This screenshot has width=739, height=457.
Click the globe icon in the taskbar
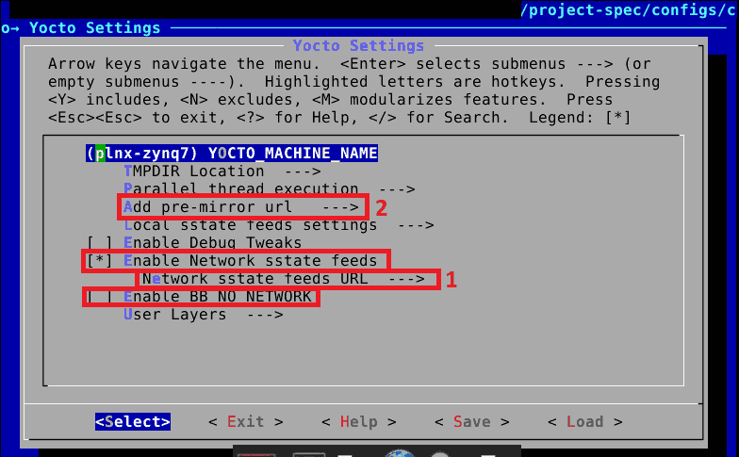[400, 453]
